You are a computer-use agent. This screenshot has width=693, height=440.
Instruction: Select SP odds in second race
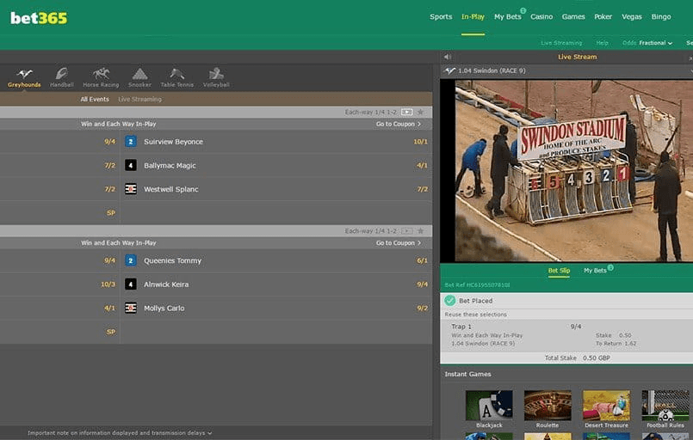111,332
